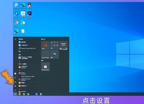Open the Pictures icon in Start sidebar
Image resolution: width=144 pixels, height=104 pixels.
[x=15, y=82]
